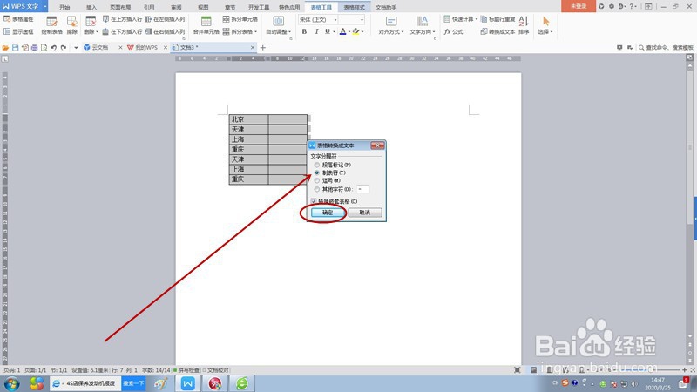
Task: Toggle underline formatting
Action: pos(328,31)
